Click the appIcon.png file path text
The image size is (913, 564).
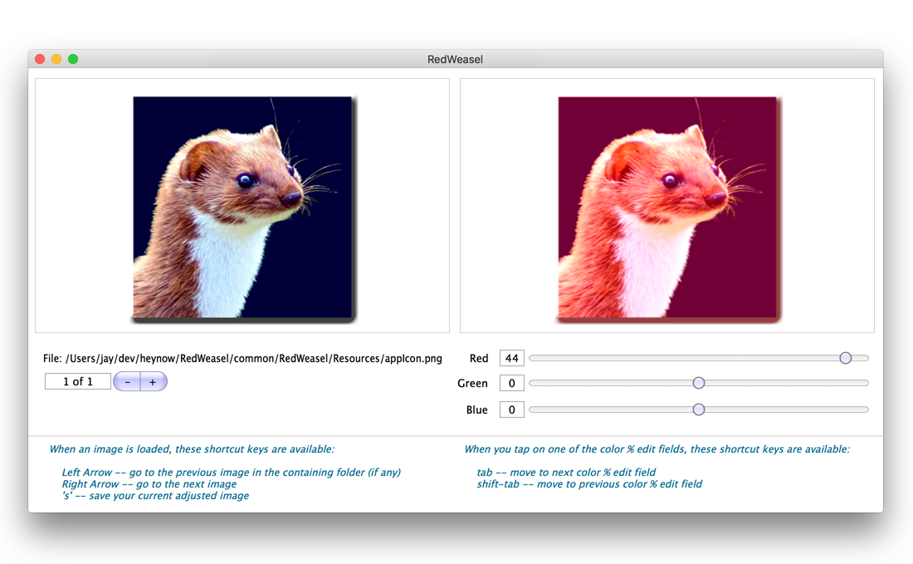tap(253, 359)
